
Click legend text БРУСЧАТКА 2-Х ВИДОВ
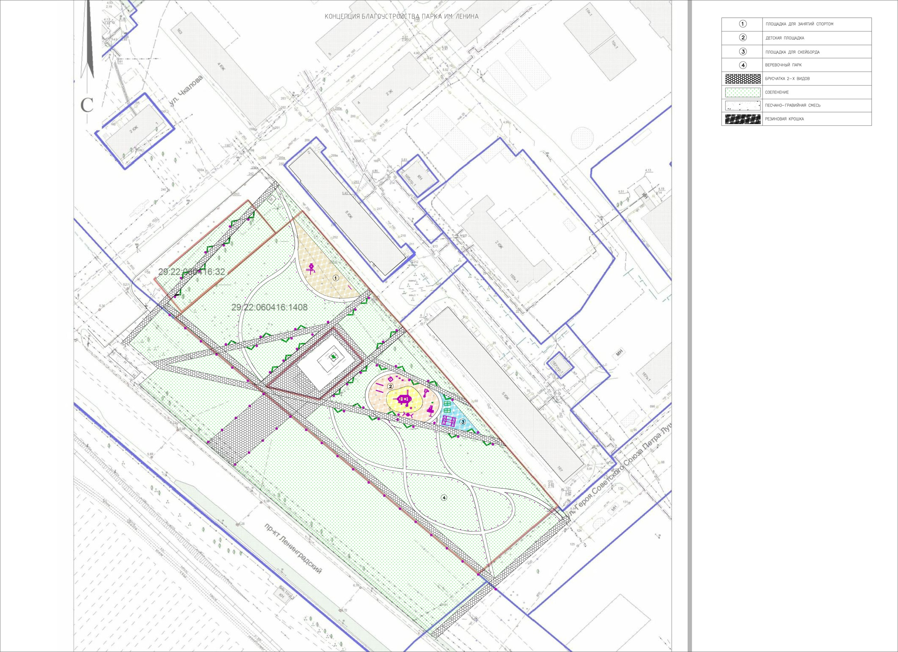click(x=787, y=79)
